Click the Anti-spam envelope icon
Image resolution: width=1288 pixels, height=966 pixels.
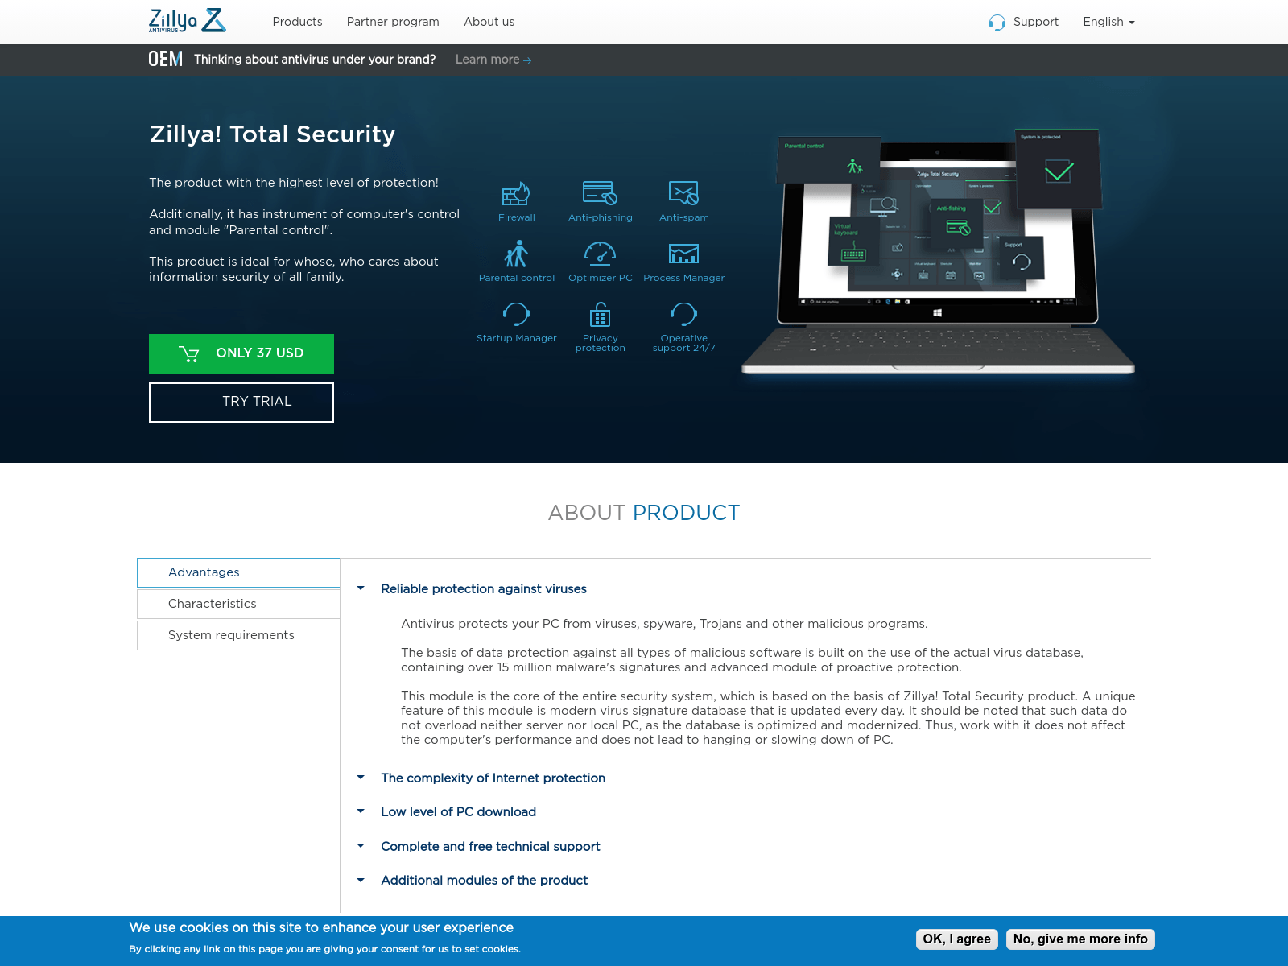683,193
